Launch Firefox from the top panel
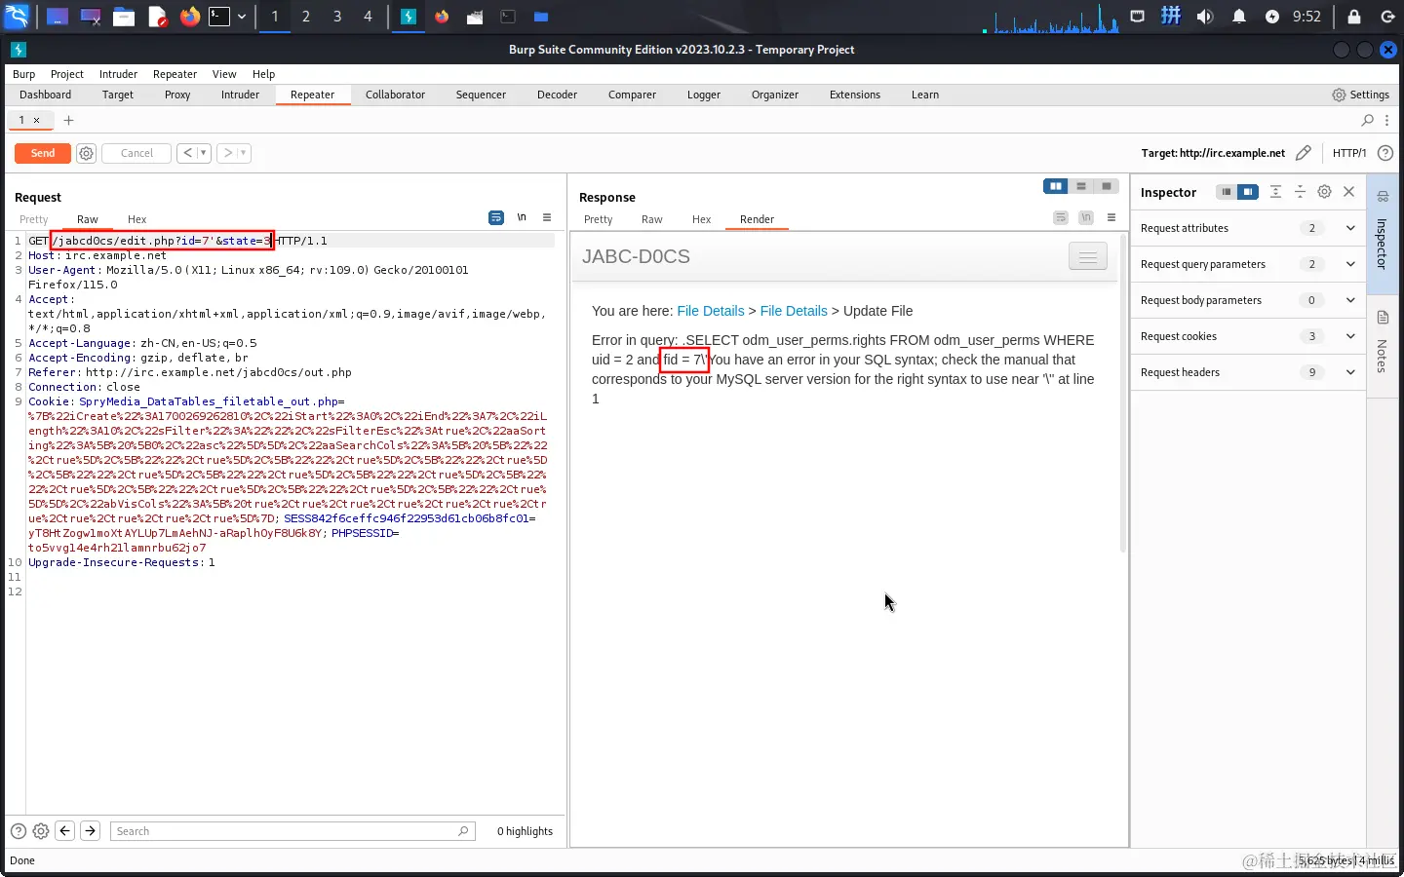 [189, 17]
